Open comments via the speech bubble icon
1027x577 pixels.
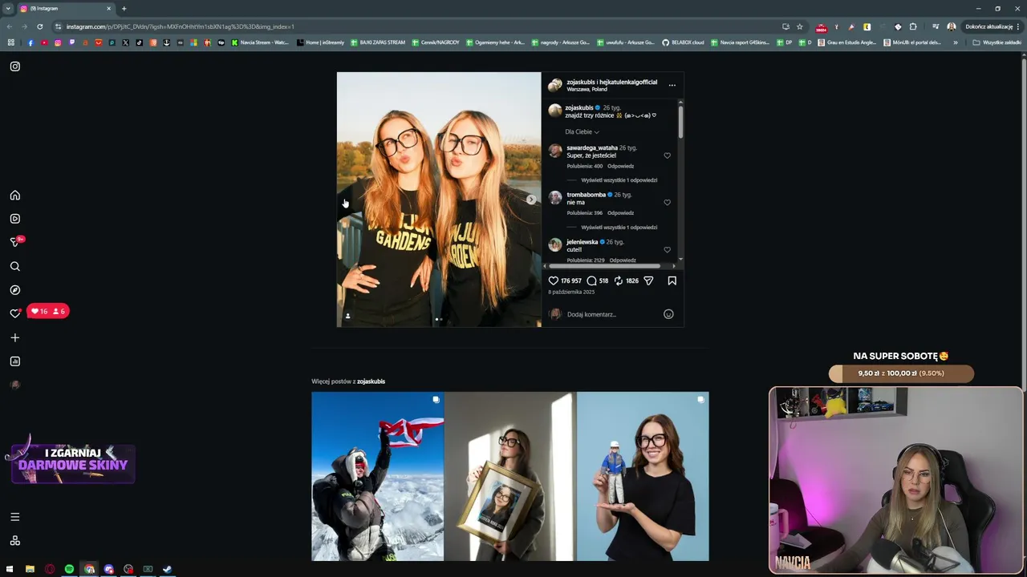click(x=591, y=280)
